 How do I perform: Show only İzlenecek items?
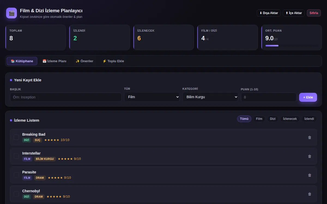290,119
